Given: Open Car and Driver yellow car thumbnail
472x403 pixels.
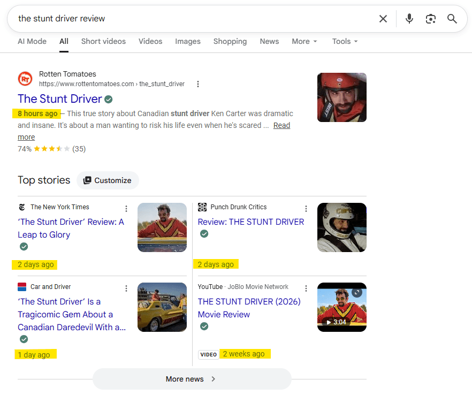Looking at the screenshot, I should (x=162, y=307).
